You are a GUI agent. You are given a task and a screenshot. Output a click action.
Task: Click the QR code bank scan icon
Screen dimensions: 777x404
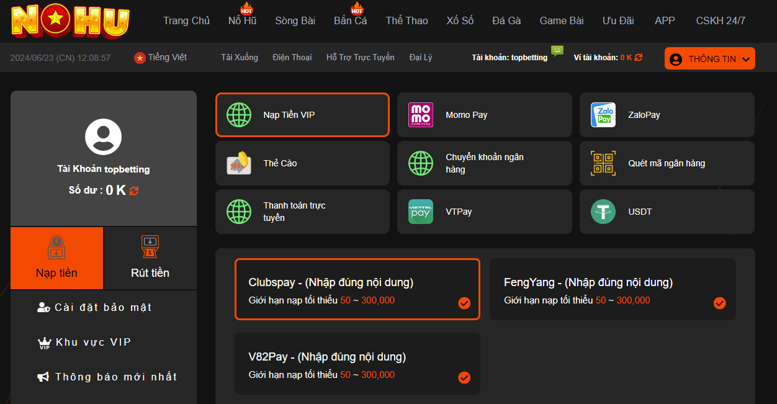tap(603, 163)
